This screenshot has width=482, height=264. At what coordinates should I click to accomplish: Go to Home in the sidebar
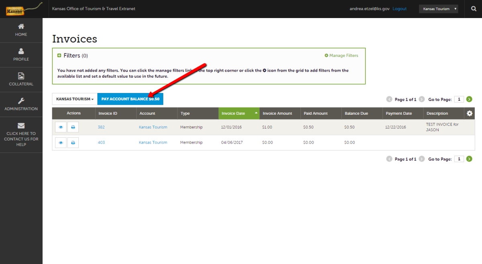21,30
